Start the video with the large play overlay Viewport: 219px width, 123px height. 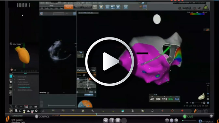click(x=109, y=61)
